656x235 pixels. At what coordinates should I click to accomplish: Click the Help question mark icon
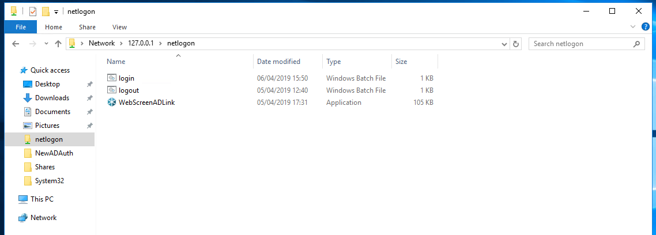tap(646, 27)
